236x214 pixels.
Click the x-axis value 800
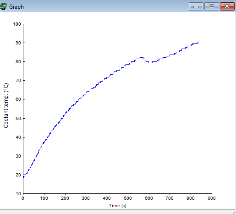pyautogui.click(x=191, y=198)
